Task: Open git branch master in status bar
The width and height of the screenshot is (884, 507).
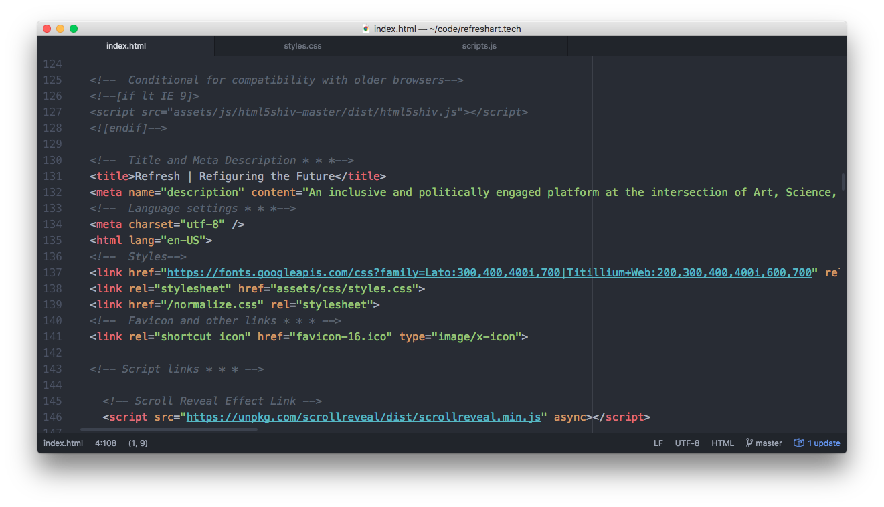Action: point(764,443)
